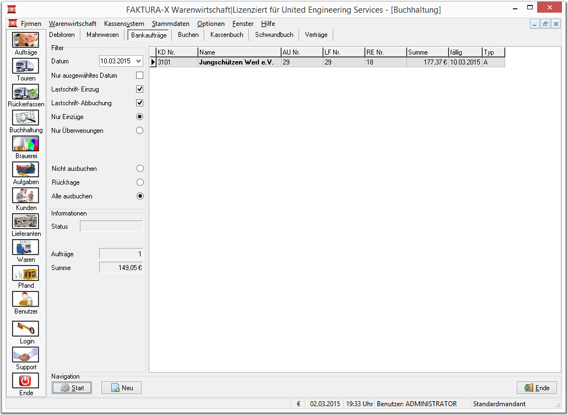This screenshot has width=568, height=415.
Task: Open the Stammdaten menu
Action: pyautogui.click(x=171, y=24)
